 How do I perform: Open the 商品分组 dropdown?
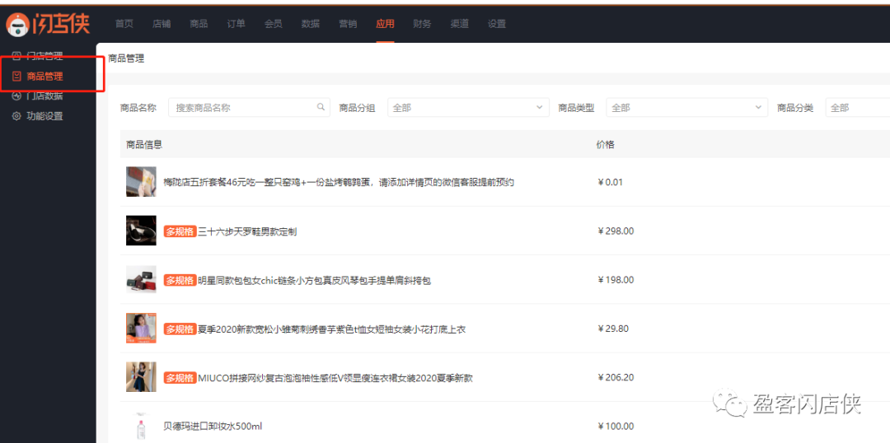point(467,108)
